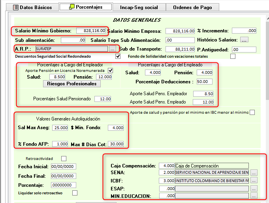Screen dimensions: 269x203
Task: Uncheck Aporte Pensión en Licencia Noremunerada
Action: click(111, 70)
